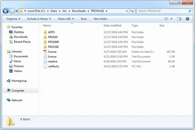Select Local Disk (C:) in address path
Image resolution: width=195 pixels, height=130 pixels.
(x=36, y=11)
